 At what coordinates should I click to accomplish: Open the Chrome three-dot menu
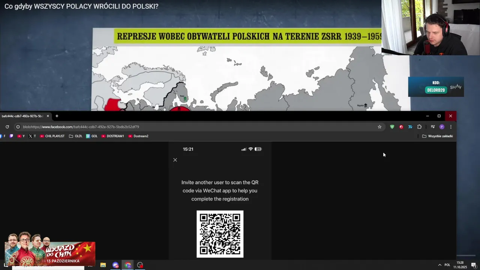pos(451,127)
